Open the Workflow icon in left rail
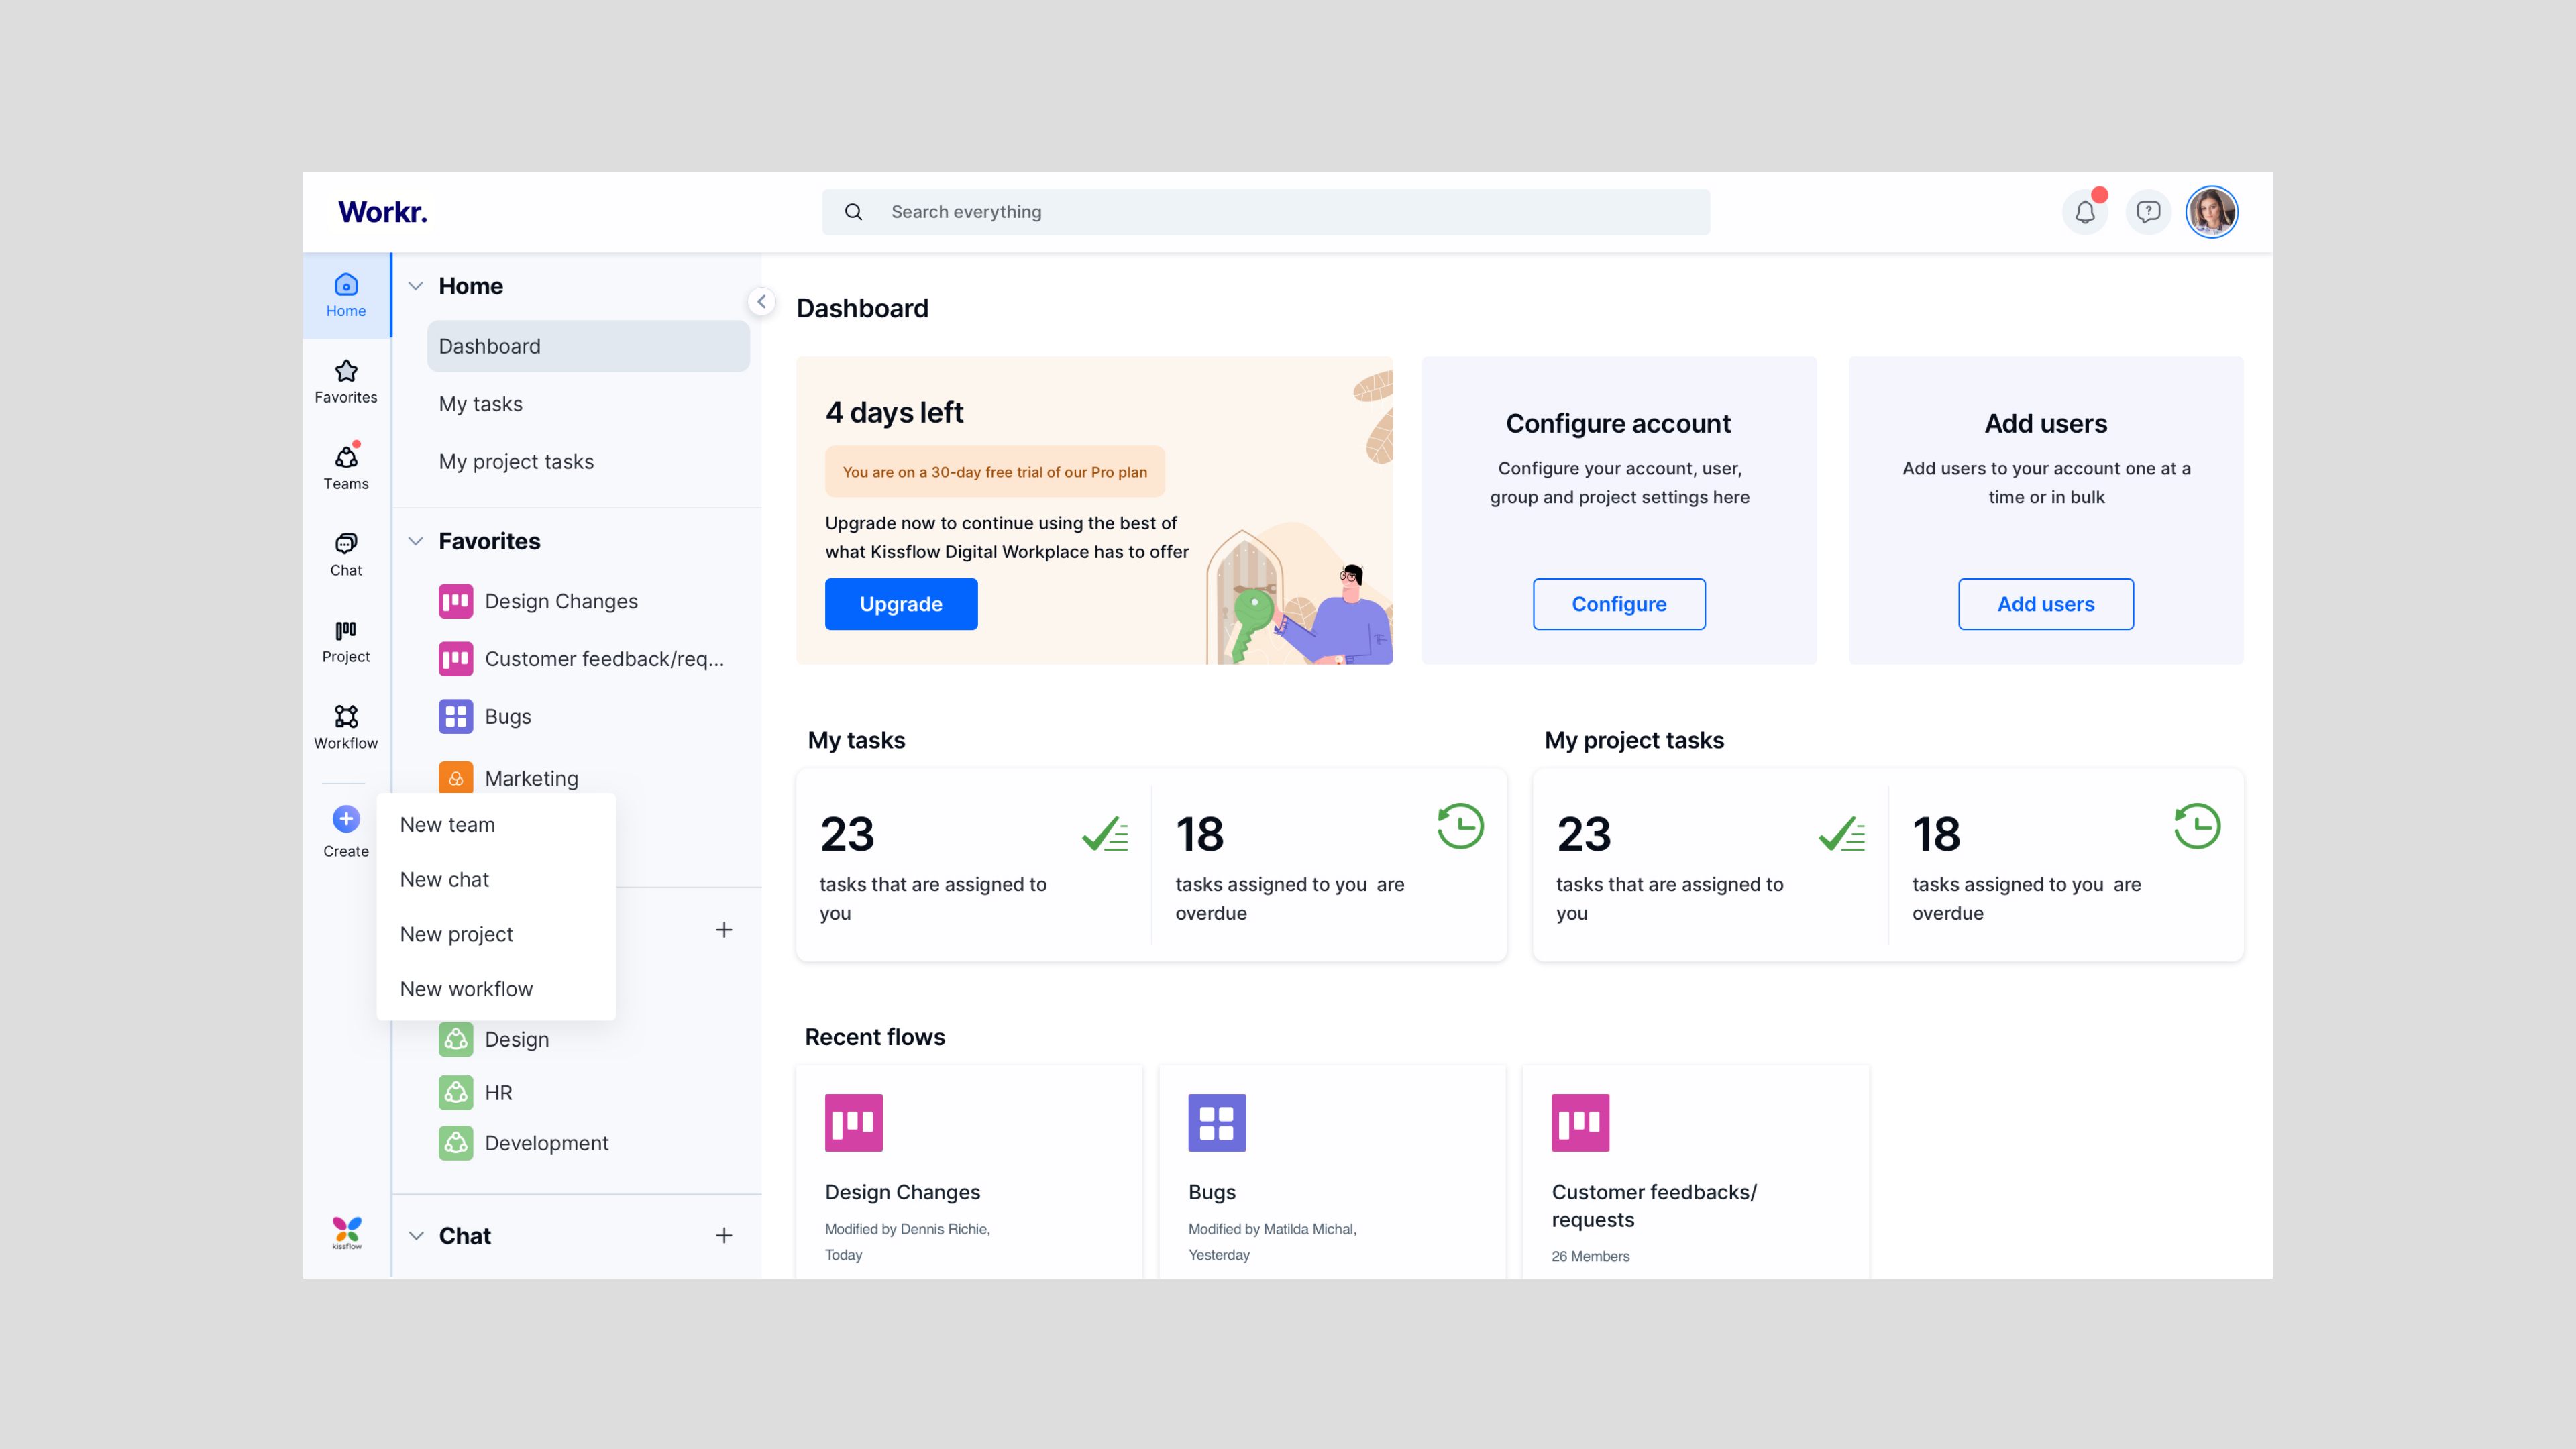 [346, 717]
